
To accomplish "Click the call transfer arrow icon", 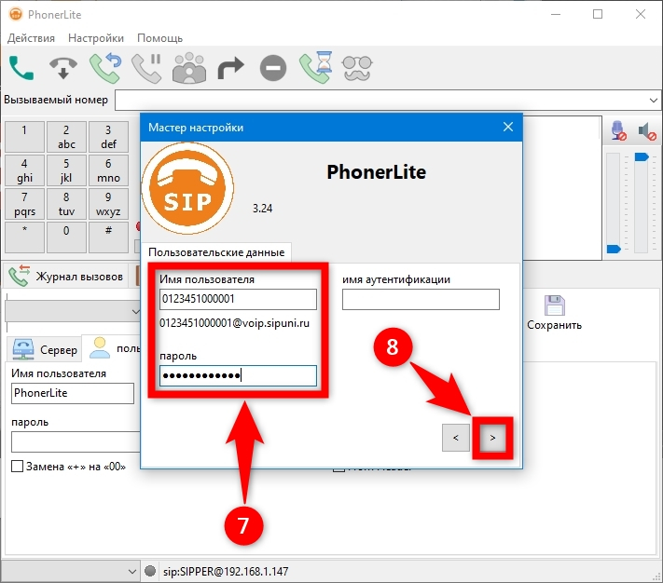I will [231, 68].
